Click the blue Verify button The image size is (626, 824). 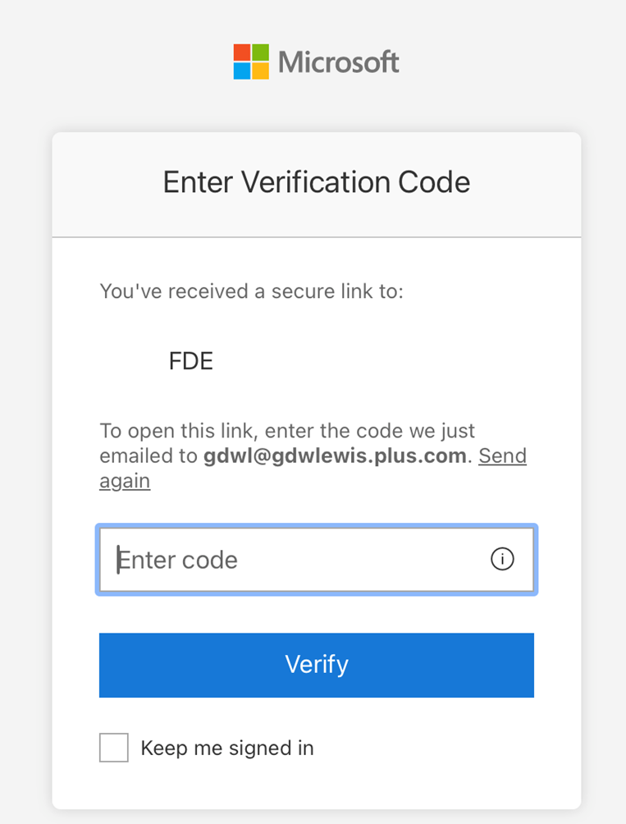[x=317, y=665]
